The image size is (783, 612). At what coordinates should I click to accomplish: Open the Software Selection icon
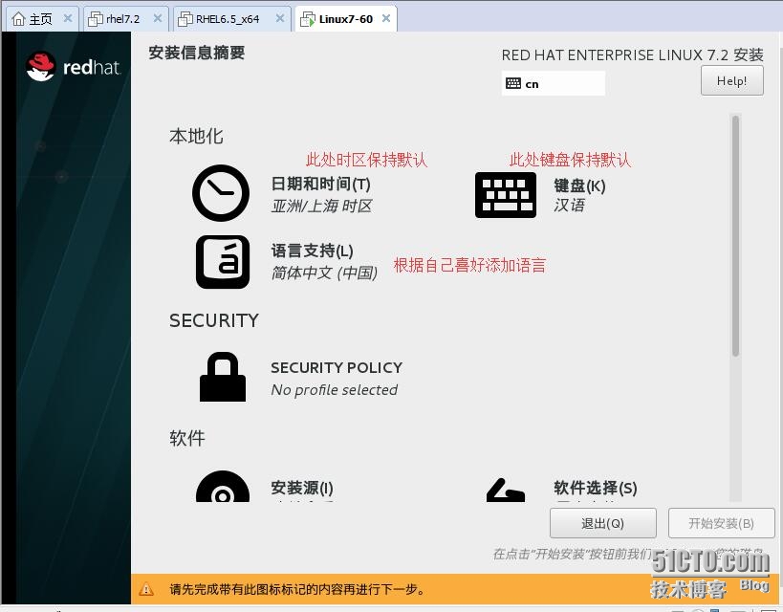coord(506,491)
